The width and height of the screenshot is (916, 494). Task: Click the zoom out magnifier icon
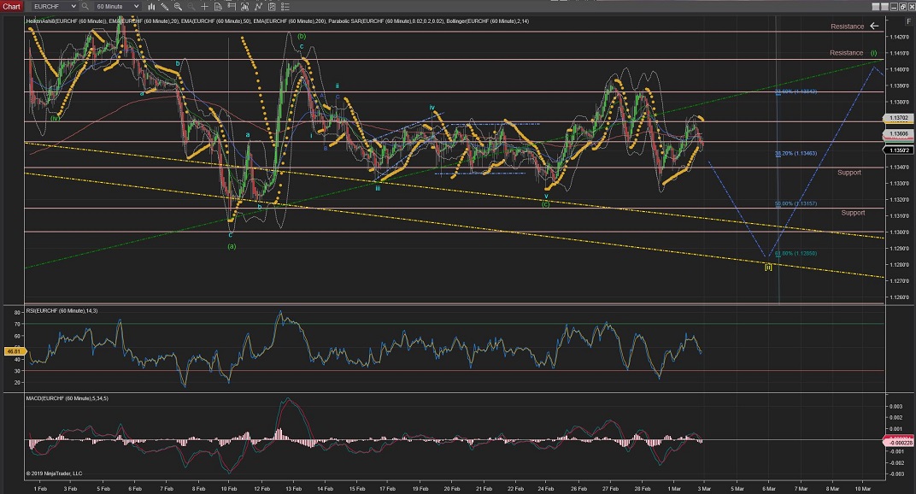coord(191,7)
